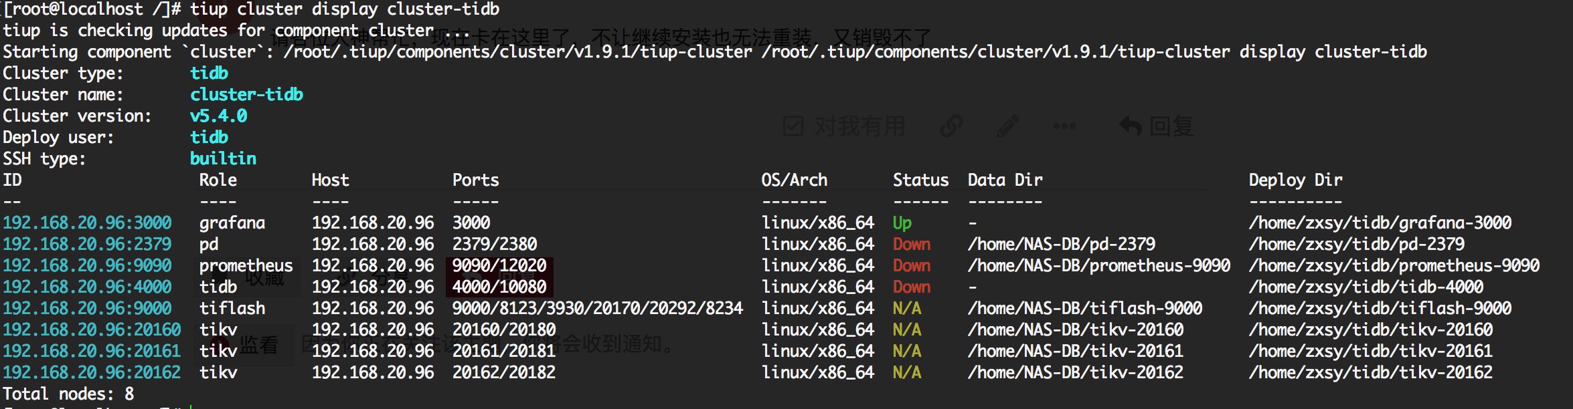Click the cluster version value v5.4.0
Viewport: 1573px width, 409px height.
pyautogui.click(x=218, y=116)
